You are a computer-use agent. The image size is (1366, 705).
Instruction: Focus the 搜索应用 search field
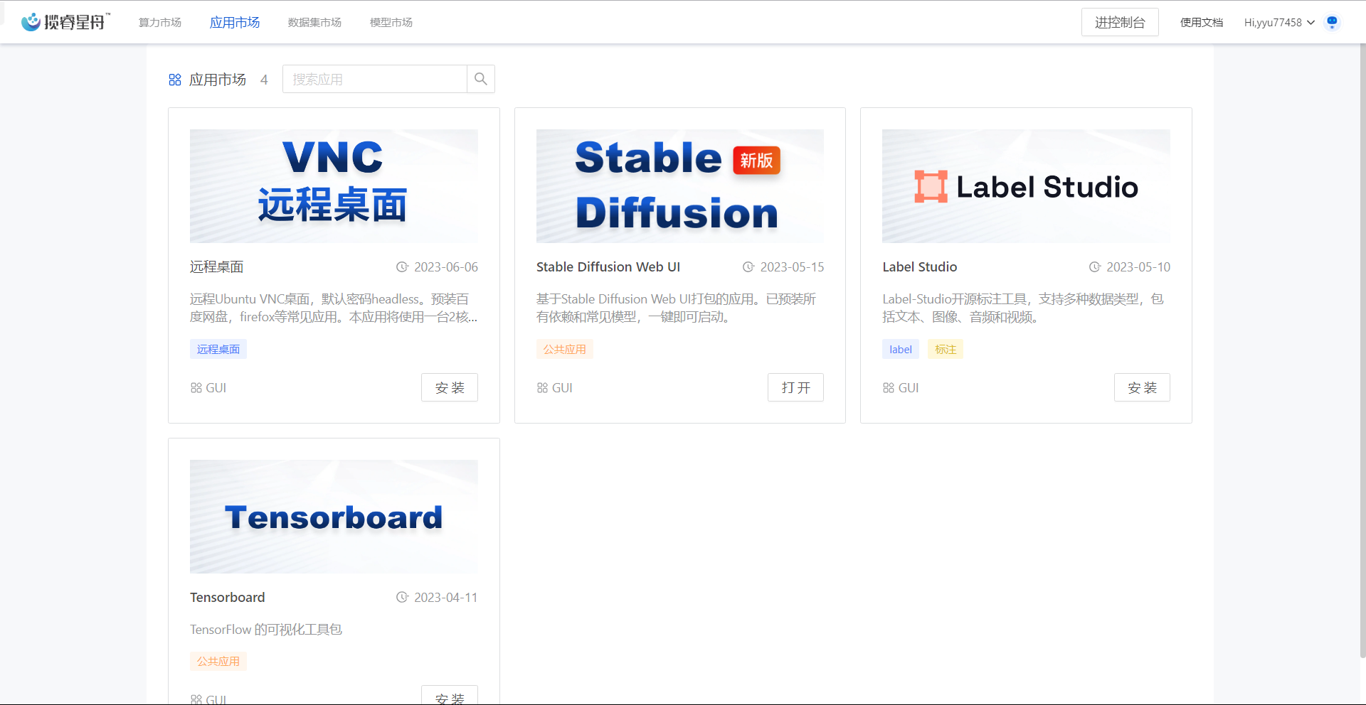pyautogui.click(x=375, y=79)
